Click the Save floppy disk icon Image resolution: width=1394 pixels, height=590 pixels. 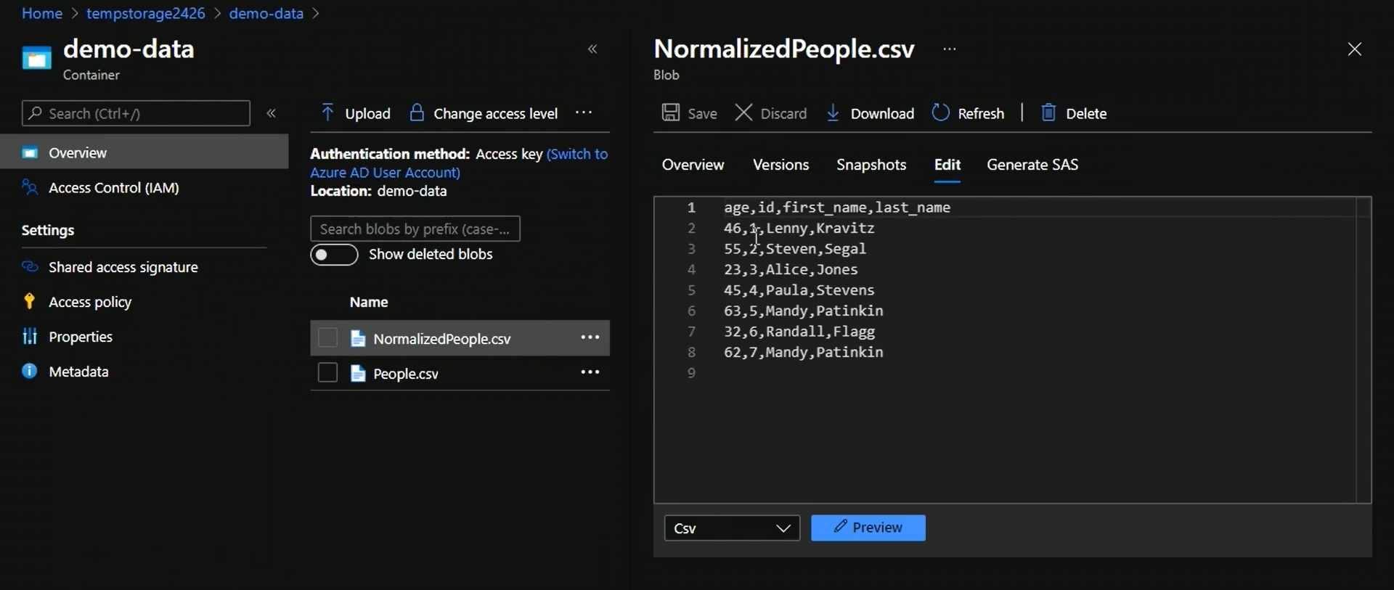pyautogui.click(x=670, y=112)
